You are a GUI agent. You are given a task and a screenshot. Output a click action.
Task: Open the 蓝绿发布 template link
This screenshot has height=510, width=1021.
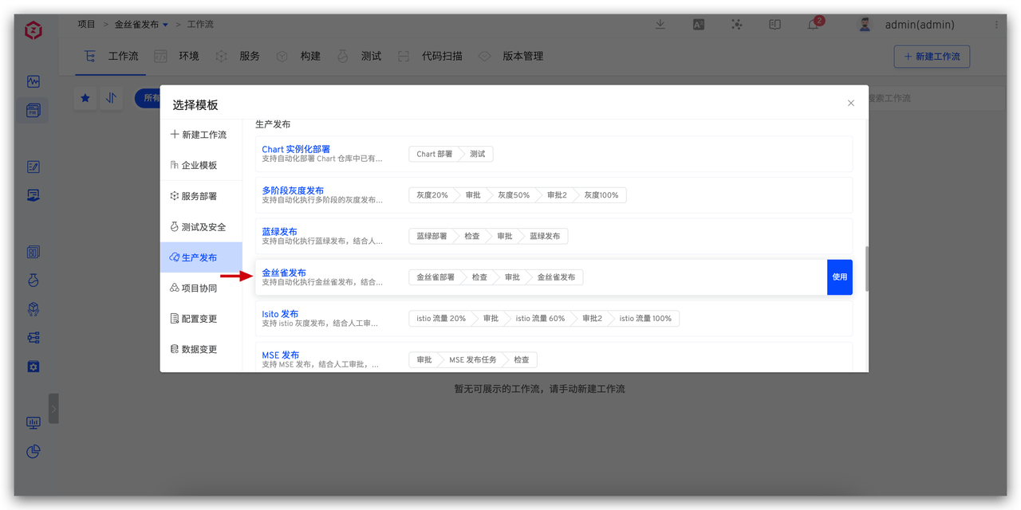click(281, 231)
